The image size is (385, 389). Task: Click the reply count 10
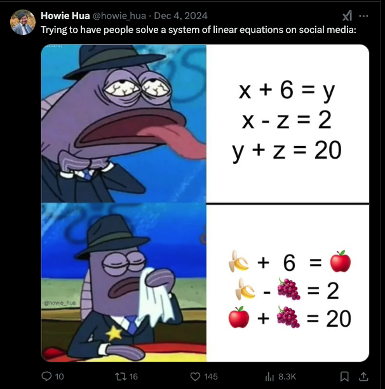(59, 376)
